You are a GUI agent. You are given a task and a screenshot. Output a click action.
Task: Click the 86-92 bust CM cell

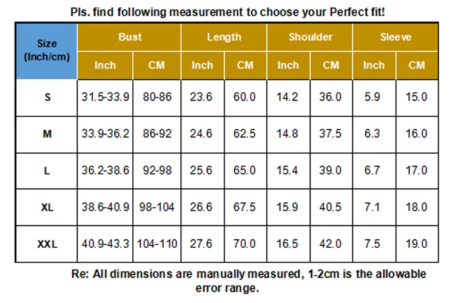pyautogui.click(x=157, y=135)
